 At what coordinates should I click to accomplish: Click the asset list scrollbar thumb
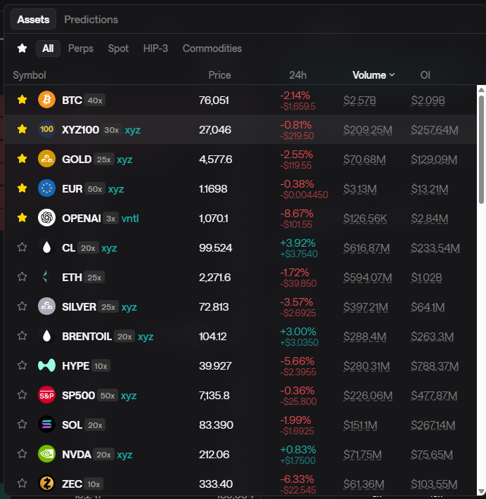click(481, 150)
